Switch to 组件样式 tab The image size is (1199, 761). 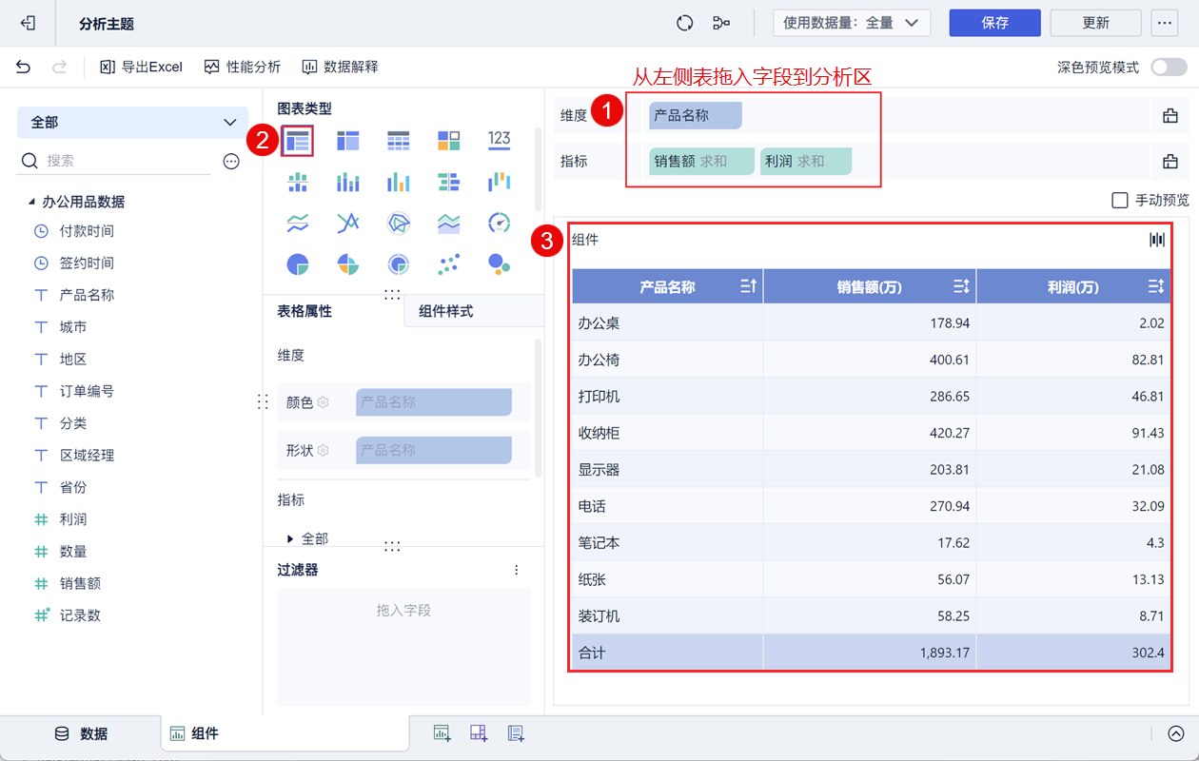[474, 311]
